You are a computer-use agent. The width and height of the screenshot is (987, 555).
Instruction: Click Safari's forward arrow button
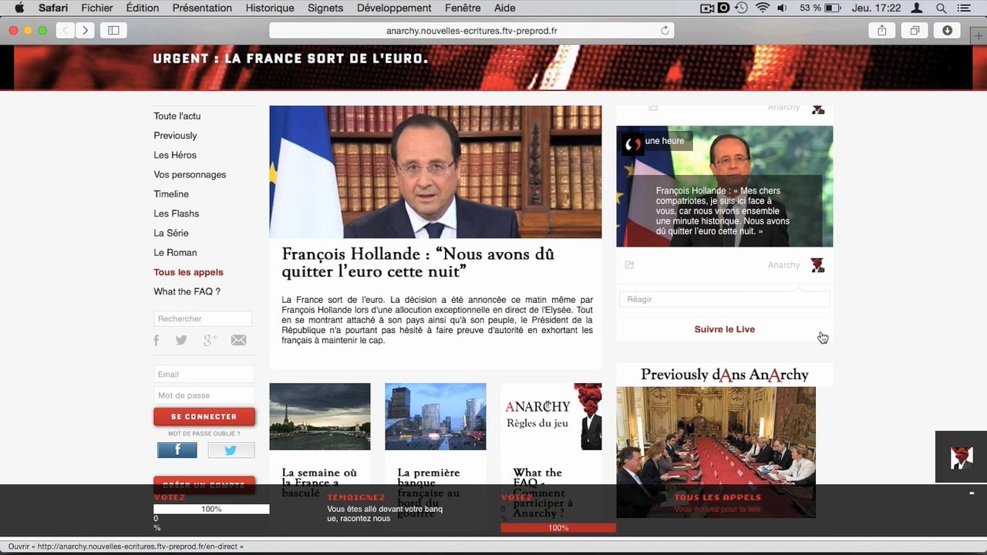pyautogui.click(x=86, y=31)
